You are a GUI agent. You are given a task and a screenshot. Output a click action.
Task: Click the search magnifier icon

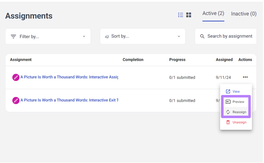click(202, 36)
